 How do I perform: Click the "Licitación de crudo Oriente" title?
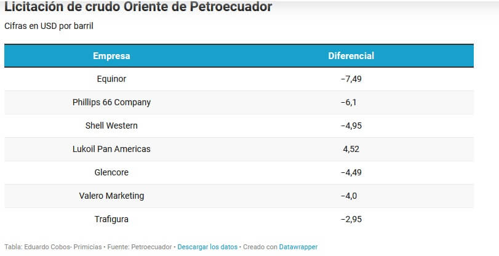click(x=138, y=7)
